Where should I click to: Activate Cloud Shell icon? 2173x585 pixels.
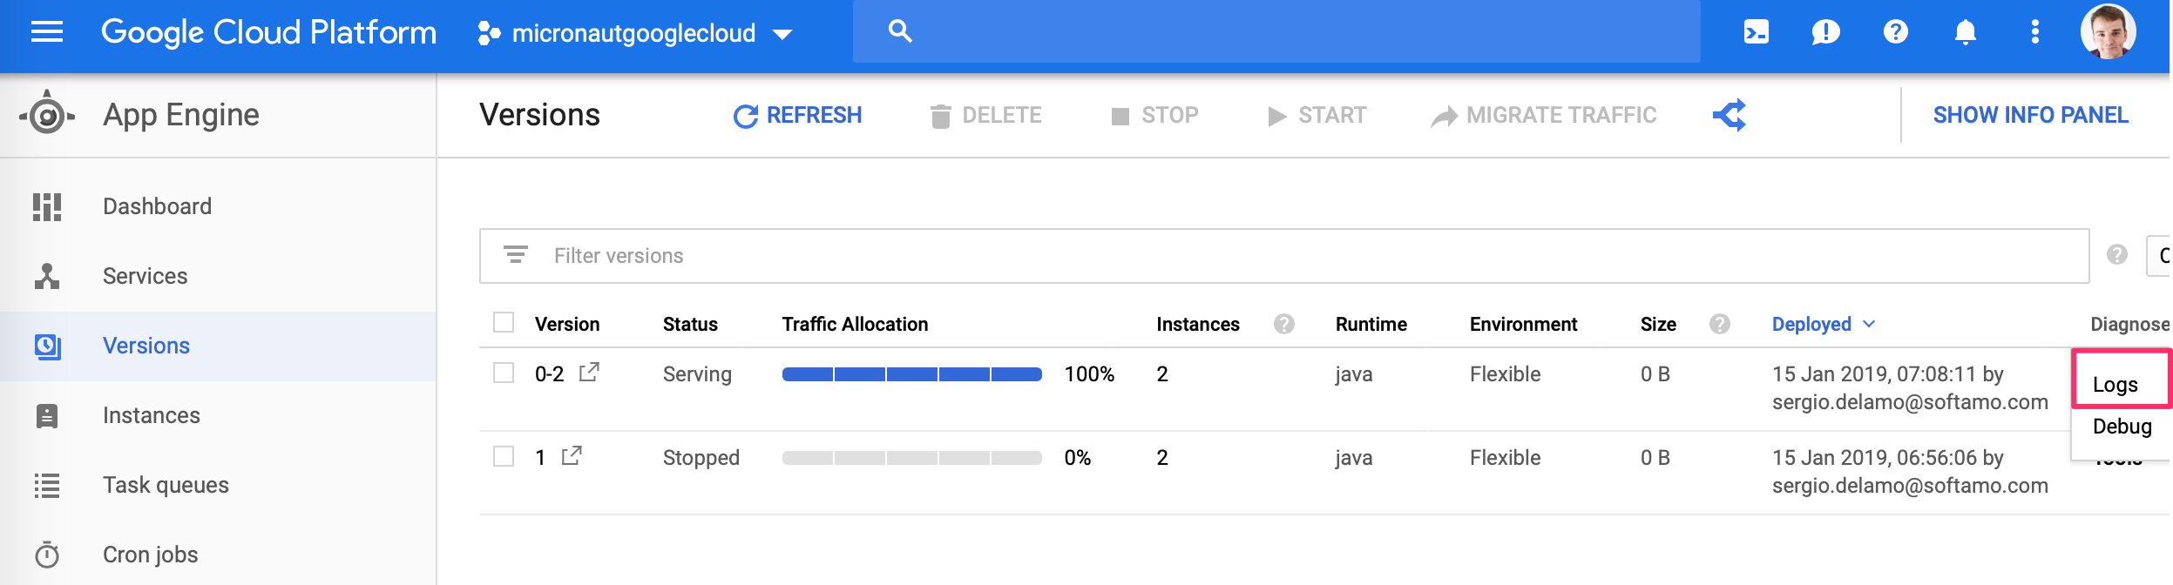pyautogui.click(x=1756, y=32)
